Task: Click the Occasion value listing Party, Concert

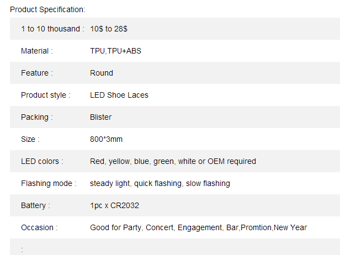Action: click(198, 227)
